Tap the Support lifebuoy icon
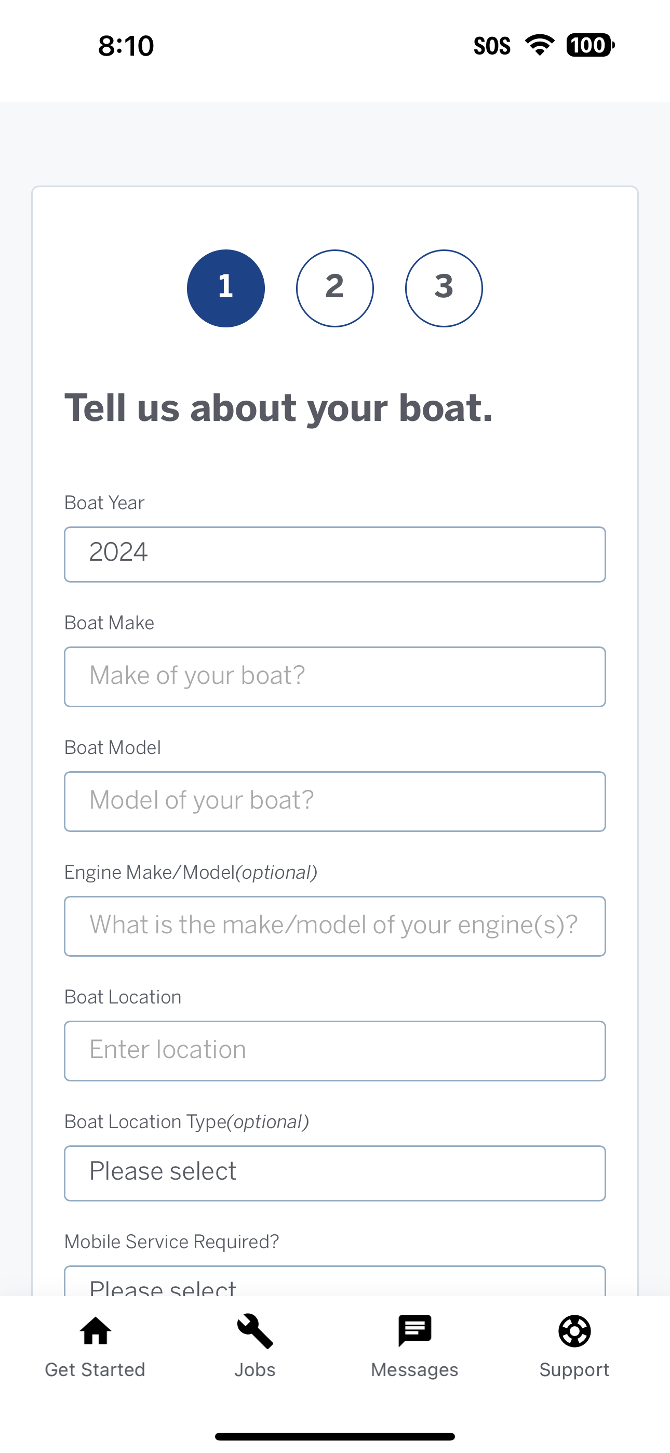 coord(574,1331)
